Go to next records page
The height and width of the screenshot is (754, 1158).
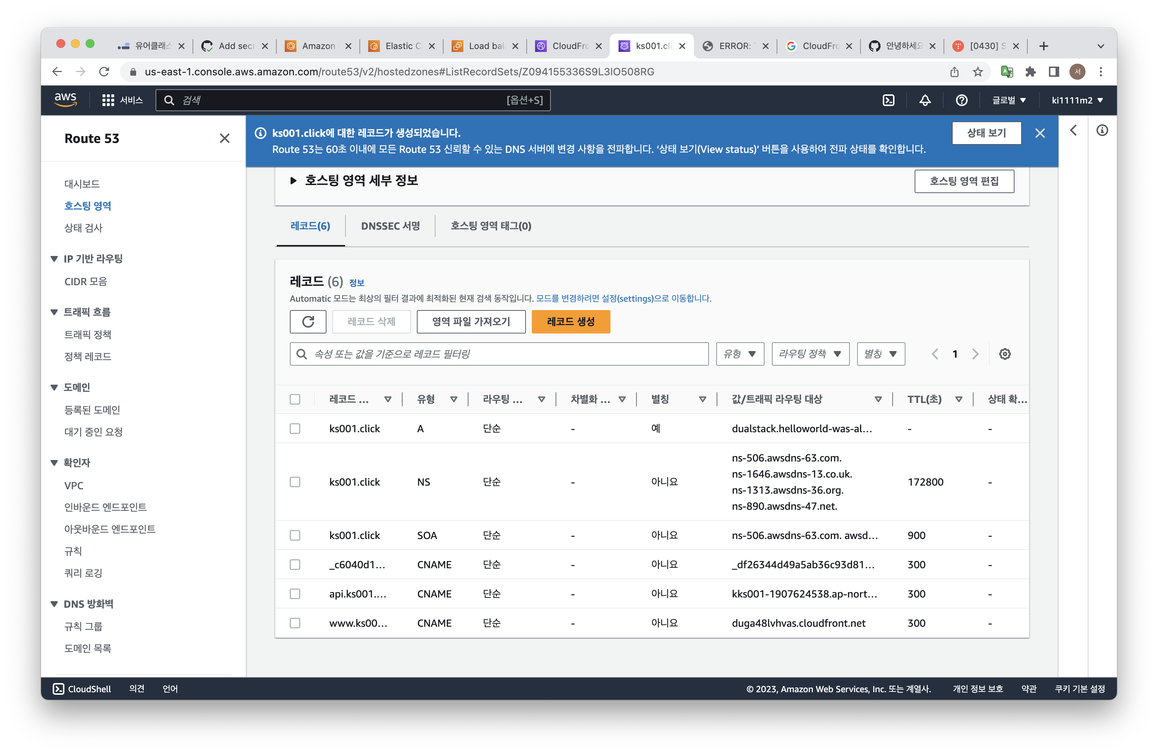coord(975,354)
